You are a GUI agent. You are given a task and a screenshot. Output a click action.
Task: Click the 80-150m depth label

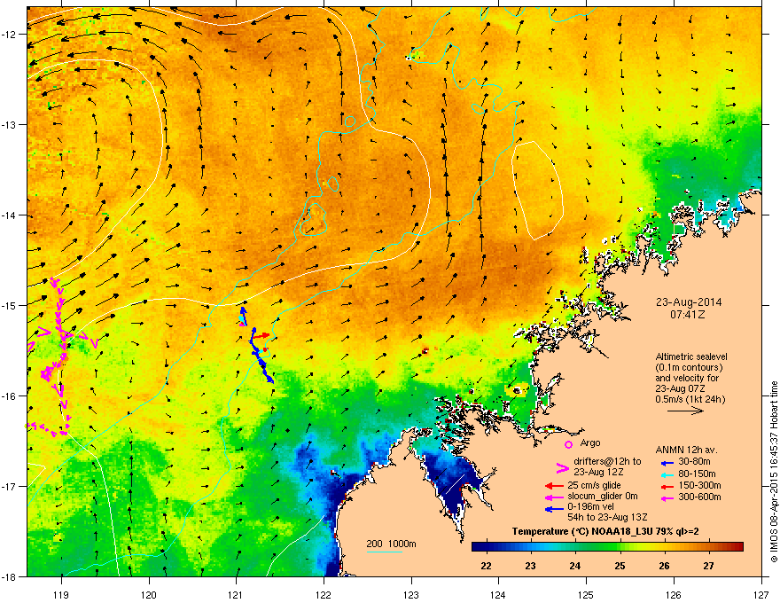click(697, 474)
